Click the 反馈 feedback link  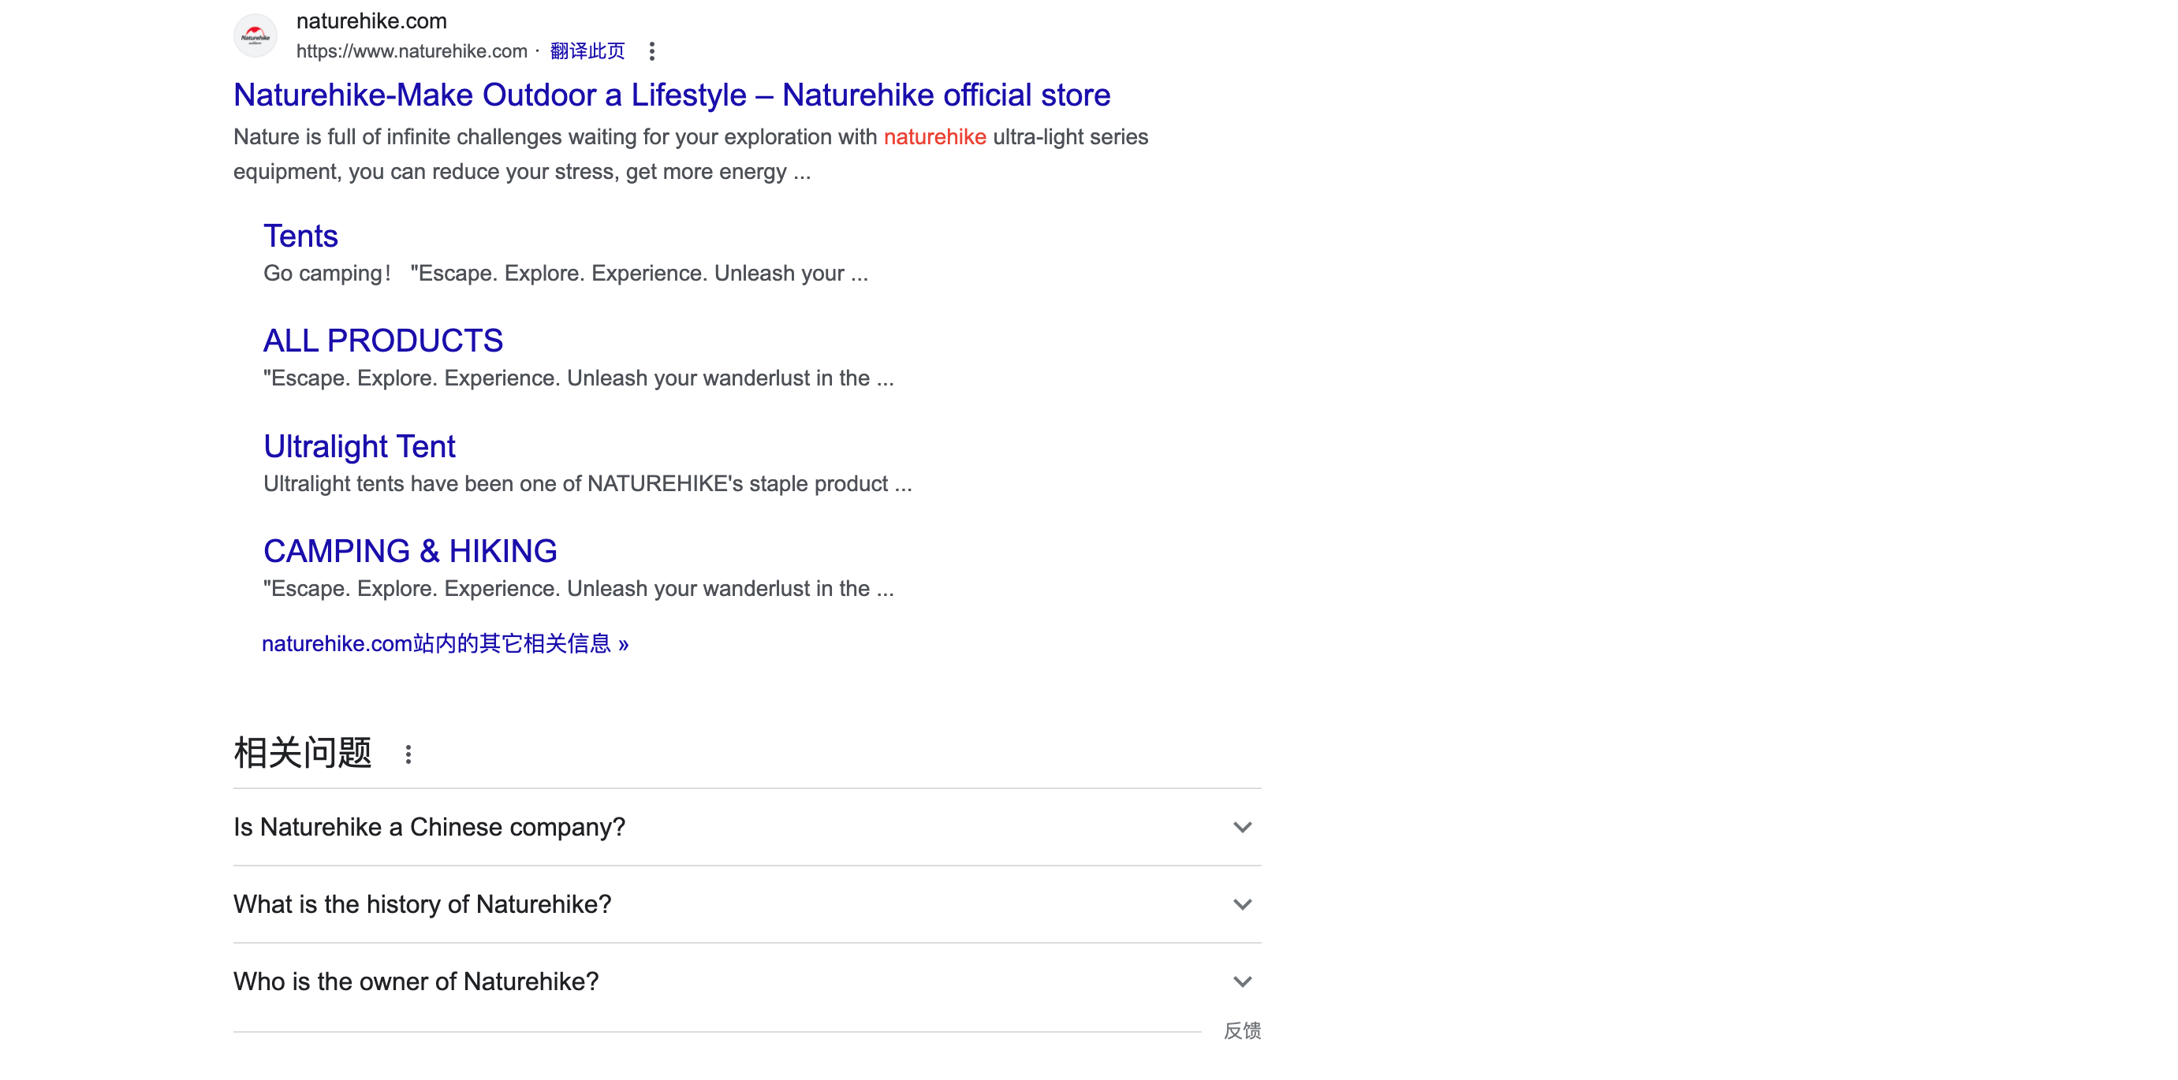coord(1242,1031)
